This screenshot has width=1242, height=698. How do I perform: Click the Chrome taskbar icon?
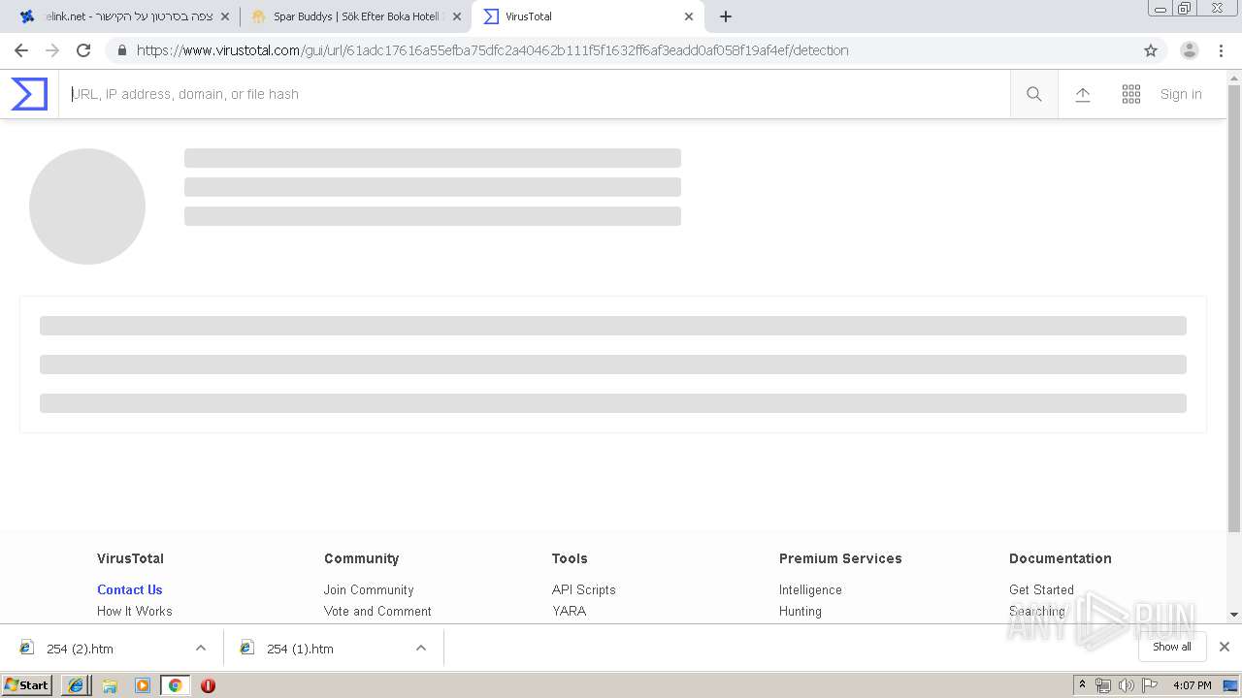(x=175, y=685)
